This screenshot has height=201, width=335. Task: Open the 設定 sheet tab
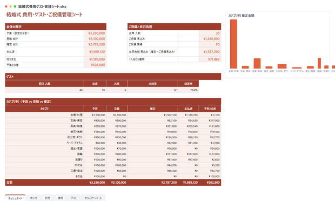pos(48,198)
